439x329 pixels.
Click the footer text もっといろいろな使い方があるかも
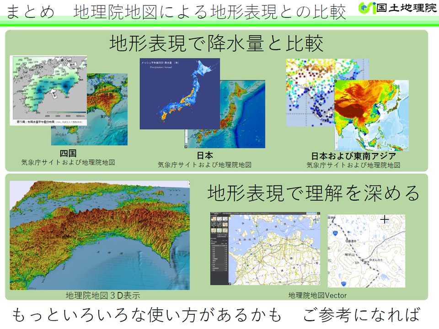click(x=147, y=315)
